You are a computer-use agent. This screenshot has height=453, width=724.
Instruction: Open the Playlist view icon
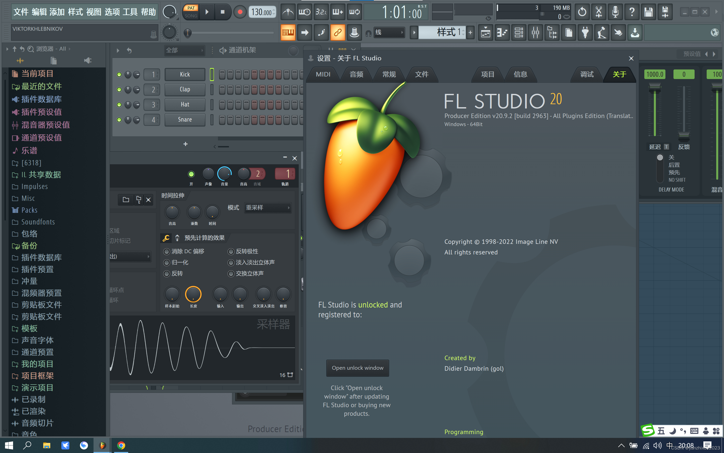pyautogui.click(x=486, y=32)
